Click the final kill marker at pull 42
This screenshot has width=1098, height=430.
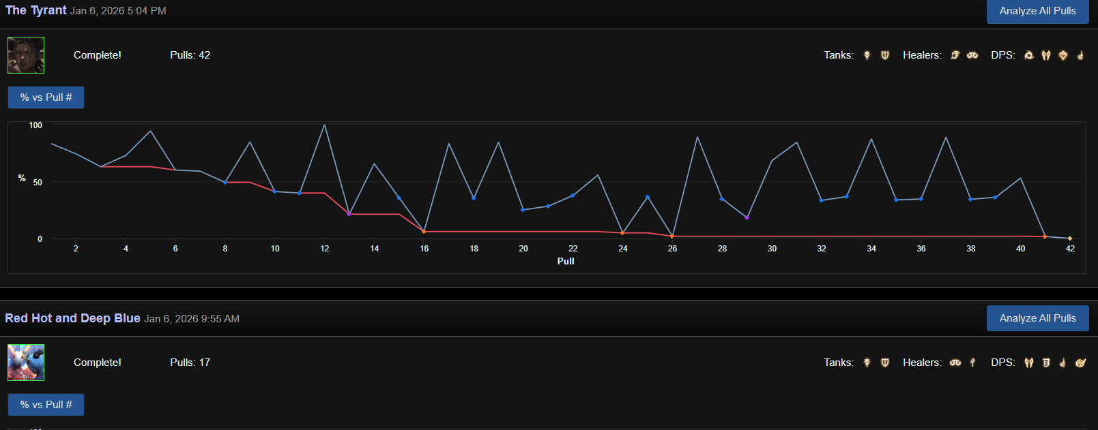click(1070, 239)
